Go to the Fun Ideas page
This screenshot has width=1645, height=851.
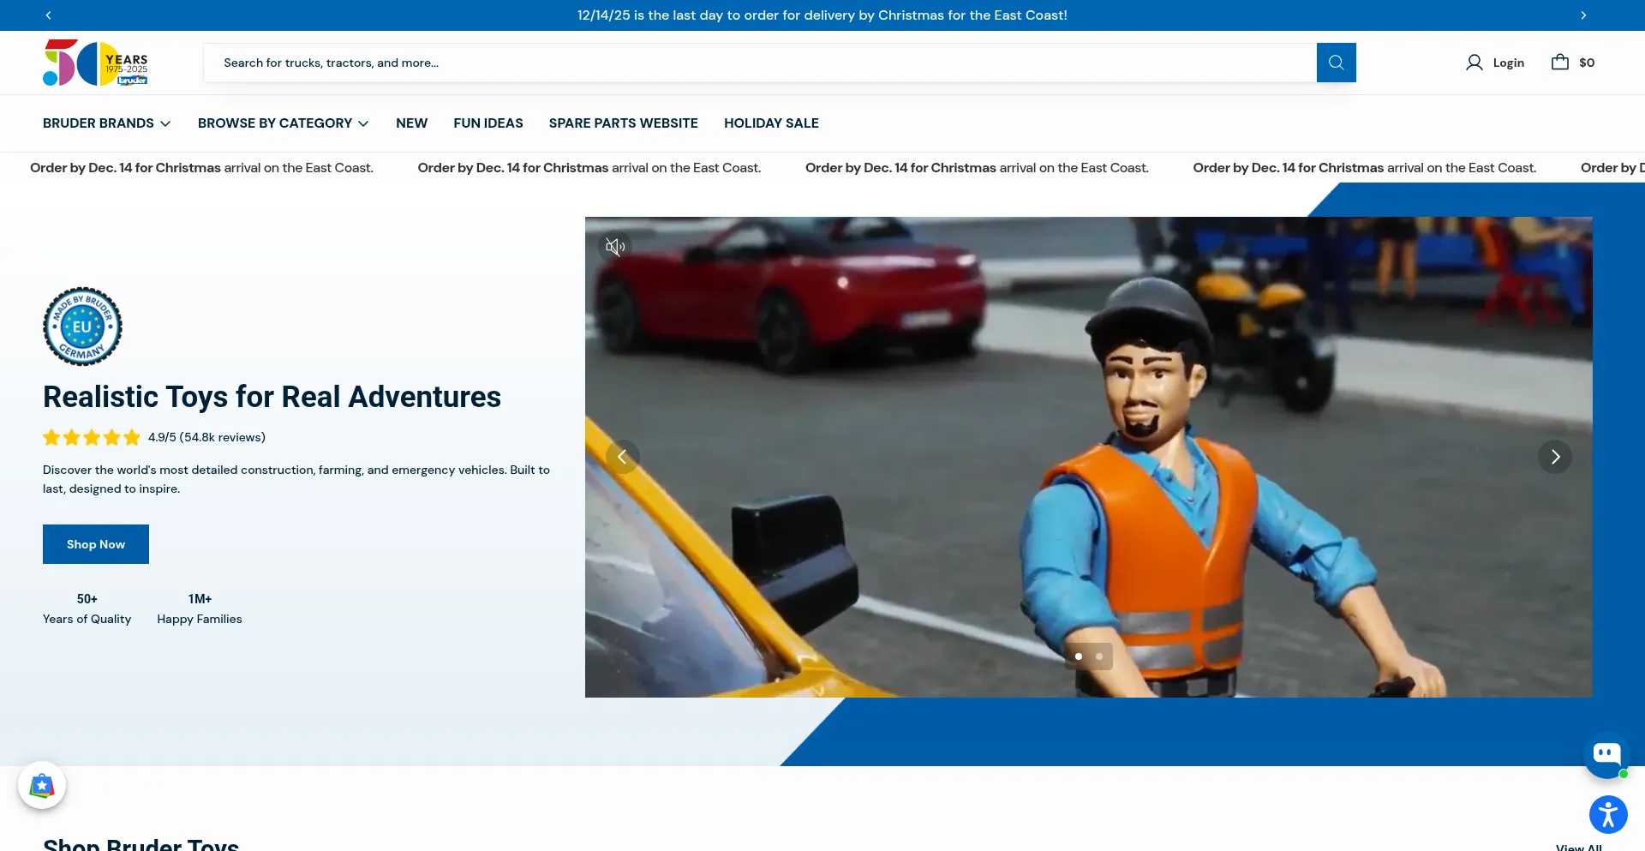[x=488, y=123]
